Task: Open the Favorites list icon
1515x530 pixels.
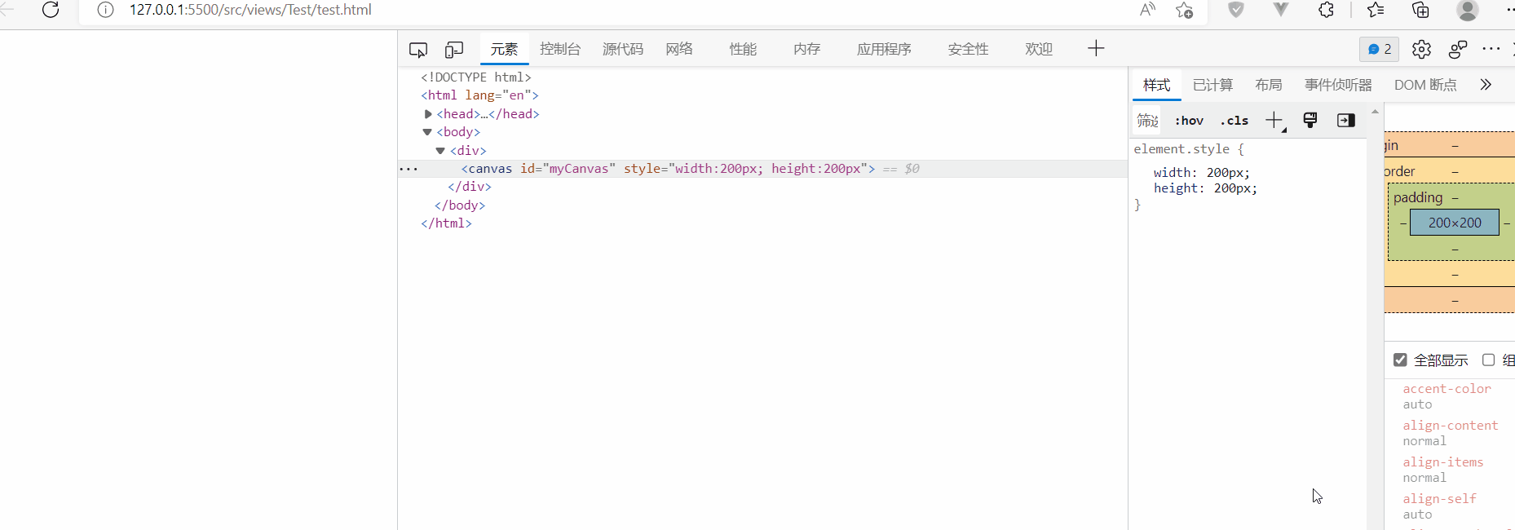Action: [x=1376, y=10]
